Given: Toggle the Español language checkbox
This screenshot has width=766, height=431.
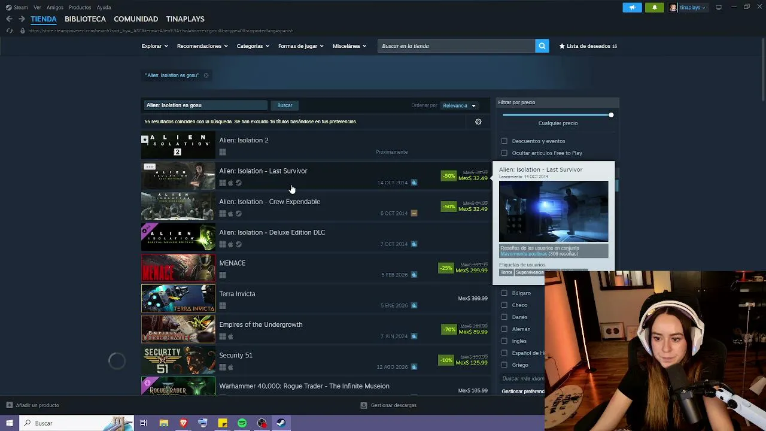Looking at the screenshot, I should click(504, 353).
